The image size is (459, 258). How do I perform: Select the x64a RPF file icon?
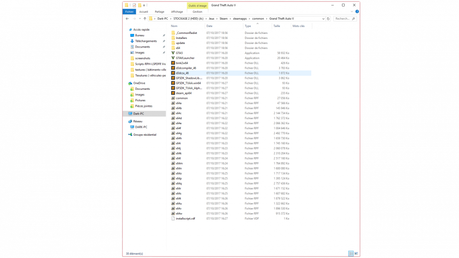click(x=173, y=103)
